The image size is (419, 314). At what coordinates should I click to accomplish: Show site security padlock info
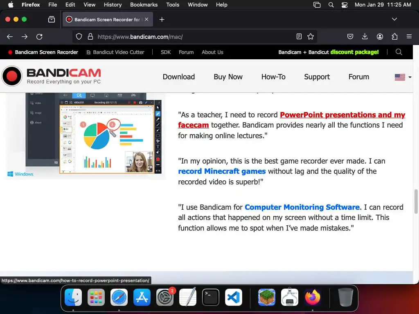point(90,36)
